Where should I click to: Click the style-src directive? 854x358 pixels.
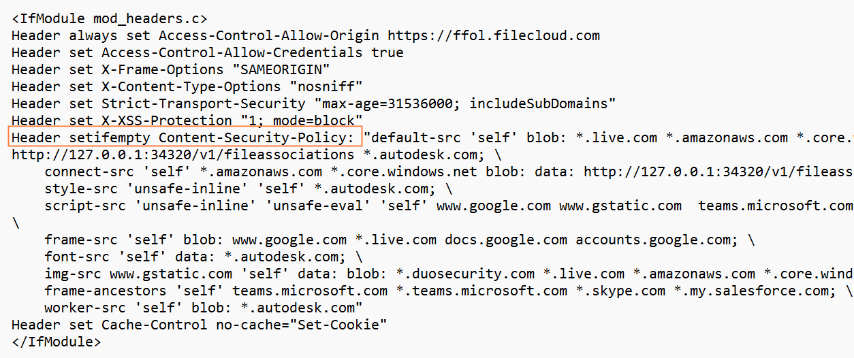click(x=77, y=189)
